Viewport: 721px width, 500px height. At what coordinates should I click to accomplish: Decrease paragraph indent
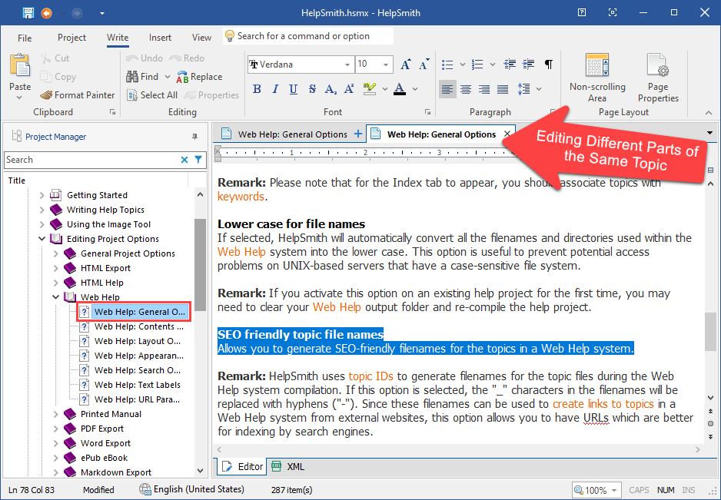point(510,65)
